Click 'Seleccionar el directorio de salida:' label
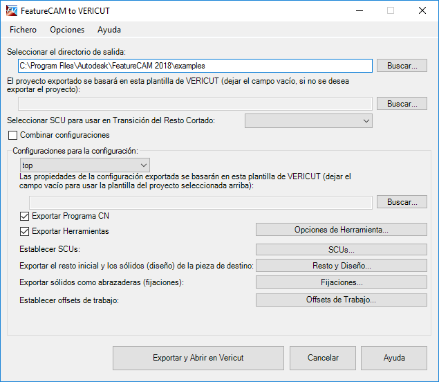The height and width of the screenshot is (382, 439). tap(66, 52)
